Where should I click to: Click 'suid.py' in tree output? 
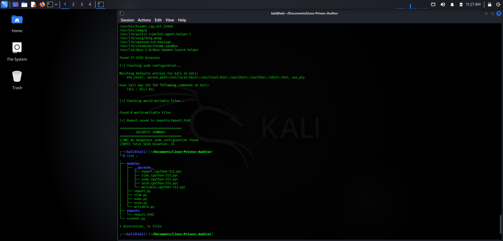pyautogui.click(x=140, y=203)
